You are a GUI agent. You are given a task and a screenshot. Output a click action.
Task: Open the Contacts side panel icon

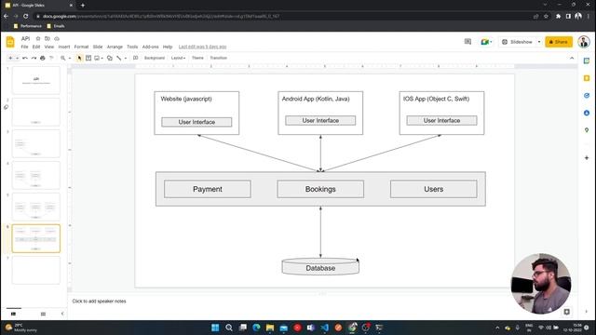click(x=587, y=114)
